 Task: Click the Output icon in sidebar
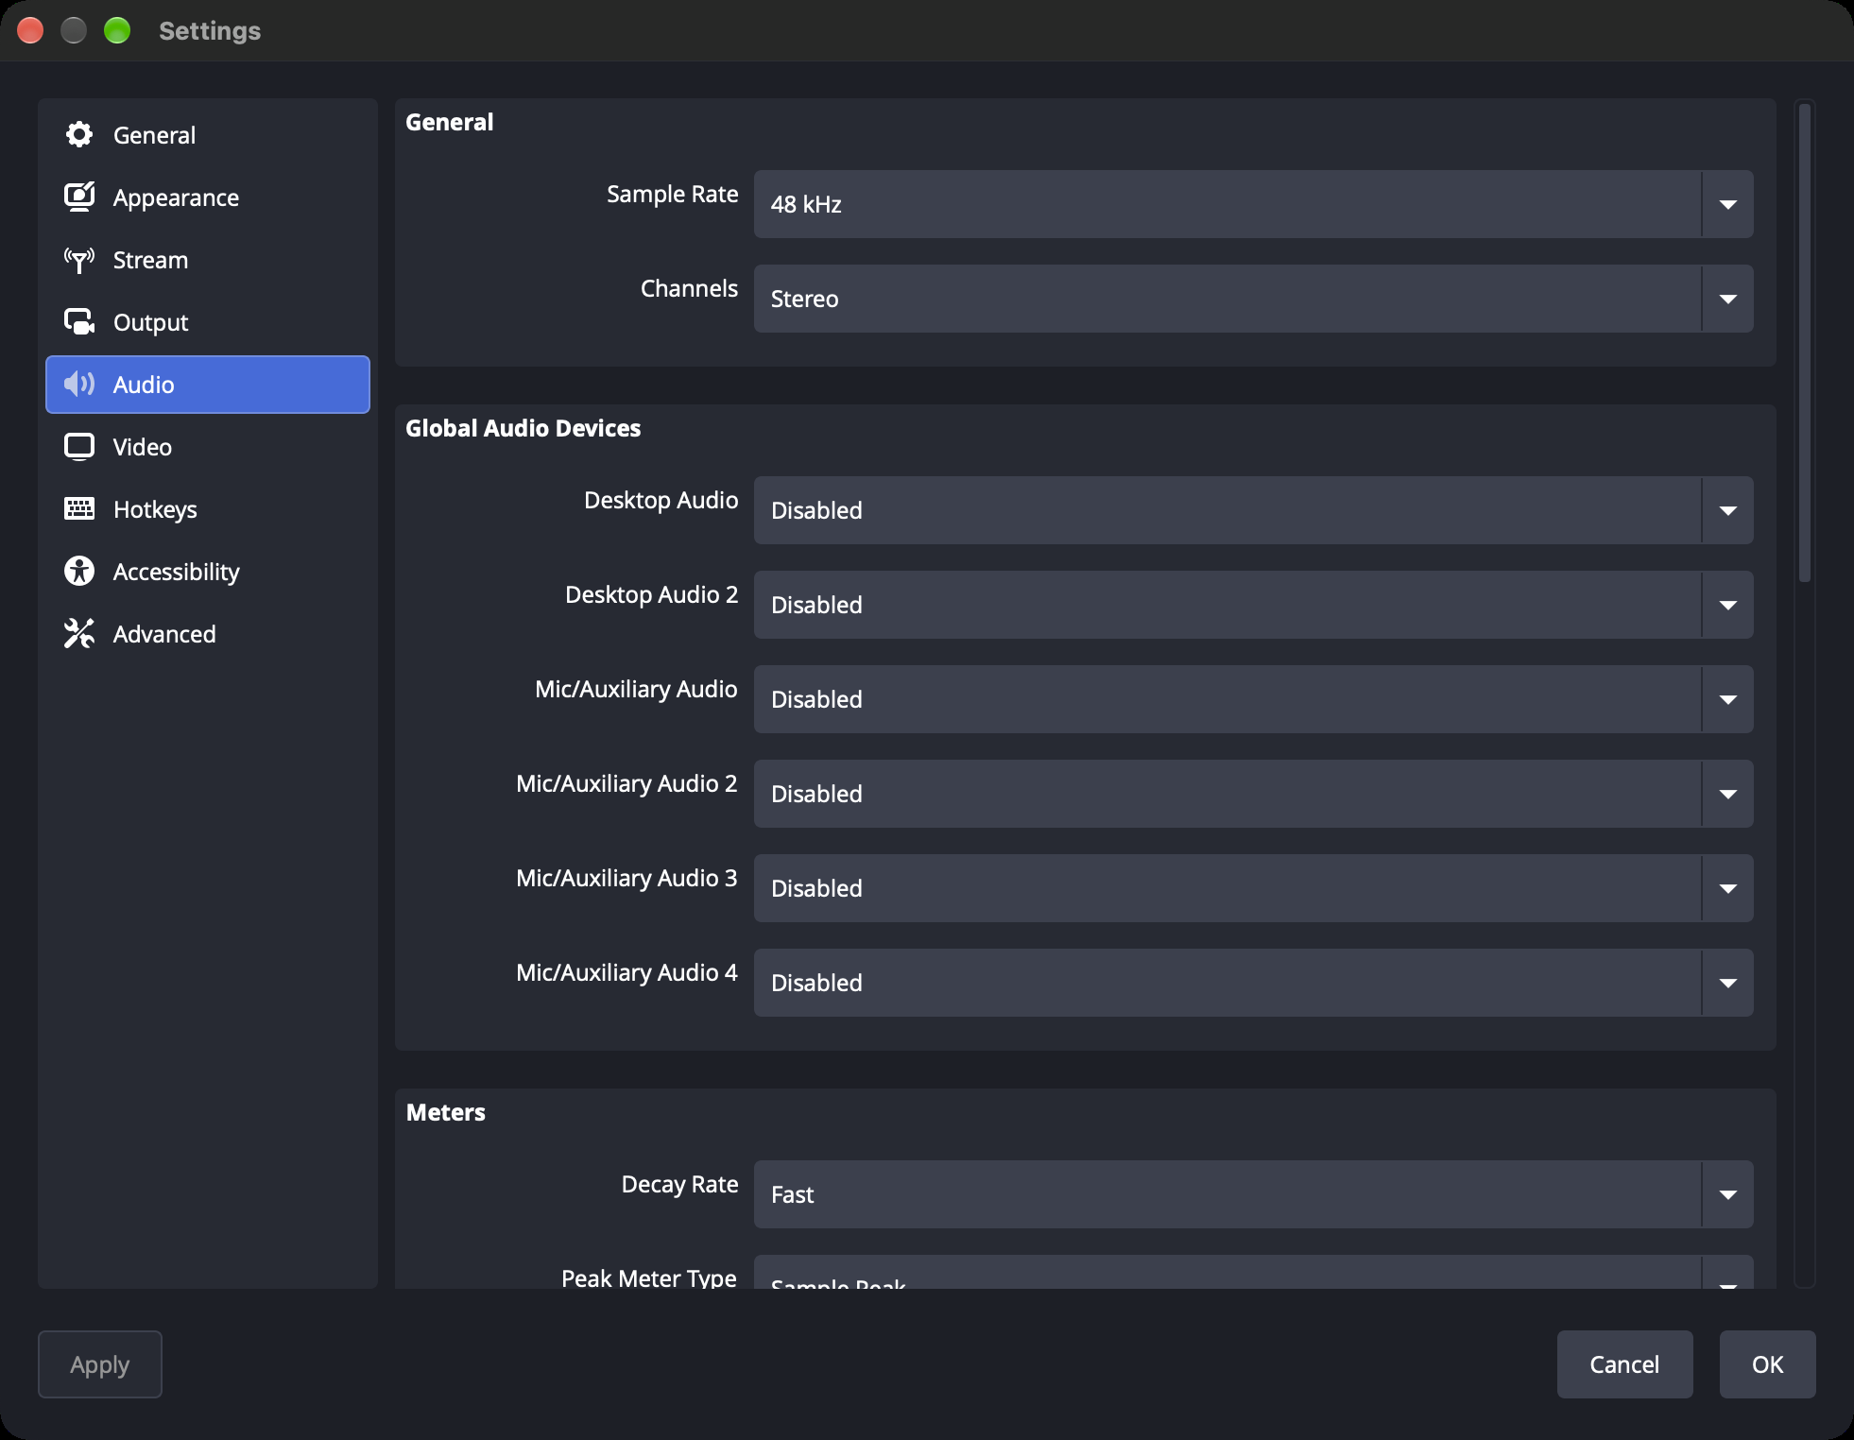79,322
